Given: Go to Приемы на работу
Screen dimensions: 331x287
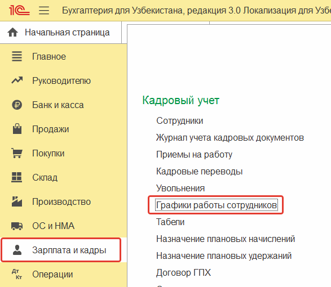Looking at the screenshot, I should 194,154.
